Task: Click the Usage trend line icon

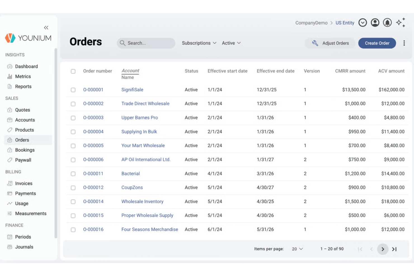Action: pyautogui.click(x=10, y=204)
